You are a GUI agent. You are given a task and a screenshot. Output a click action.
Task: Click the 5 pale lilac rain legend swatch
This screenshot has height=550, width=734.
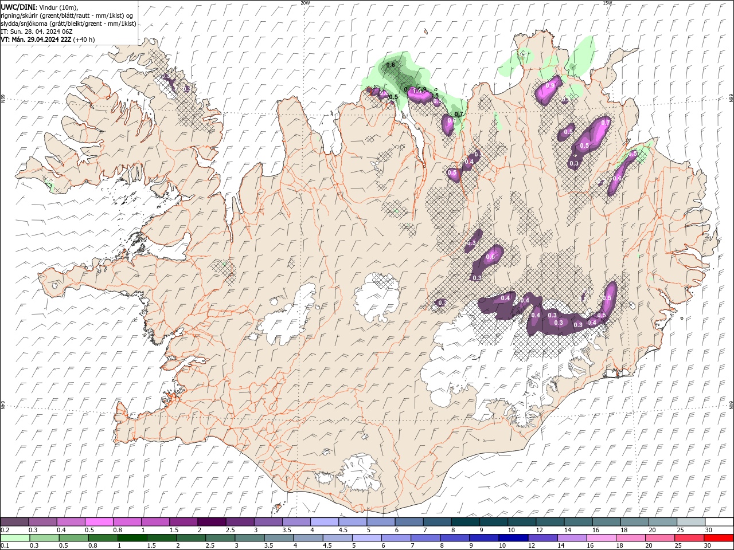pyautogui.click(x=366, y=537)
